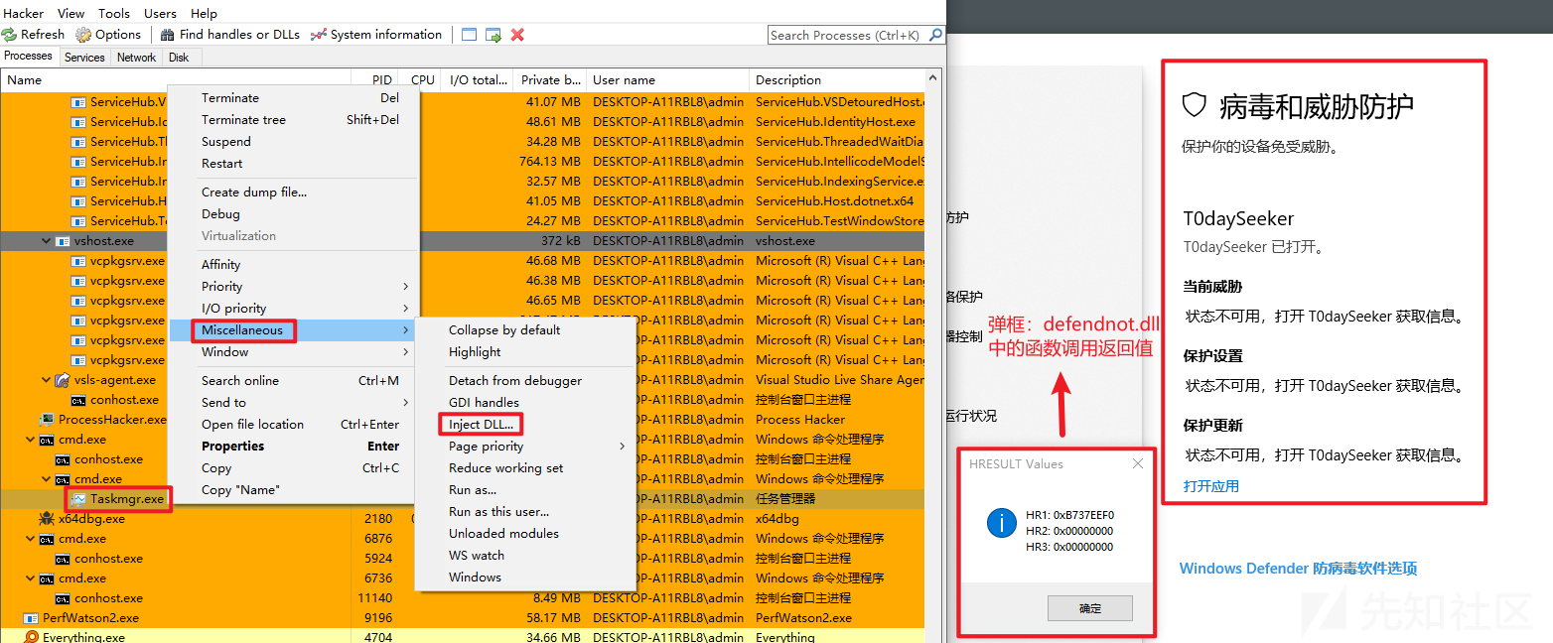The width and height of the screenshot is (1553, 643).
Task: Click the cmd.exe icon with PID 6876
Action: click(x=48, y=539)
